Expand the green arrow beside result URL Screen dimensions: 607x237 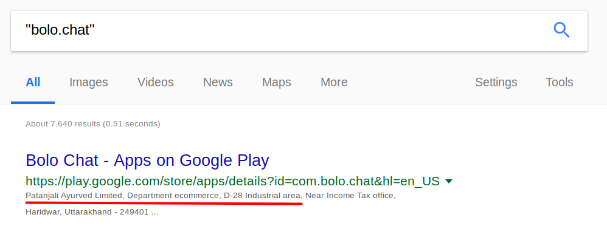click(449, 181)
